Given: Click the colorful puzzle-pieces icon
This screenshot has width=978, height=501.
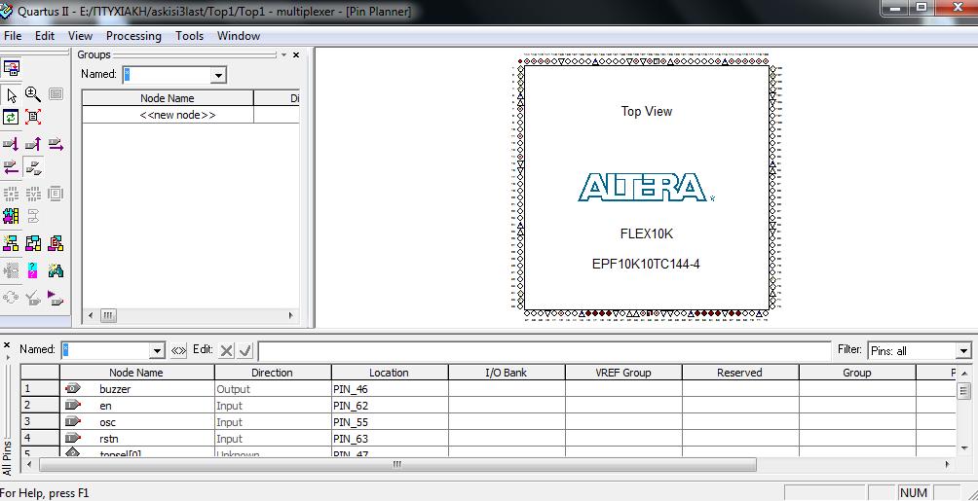Looking at the screenshot, I should (x=12, y=216).
